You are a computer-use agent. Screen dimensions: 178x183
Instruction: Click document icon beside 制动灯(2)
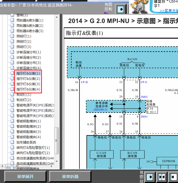[x=12, y=100]
